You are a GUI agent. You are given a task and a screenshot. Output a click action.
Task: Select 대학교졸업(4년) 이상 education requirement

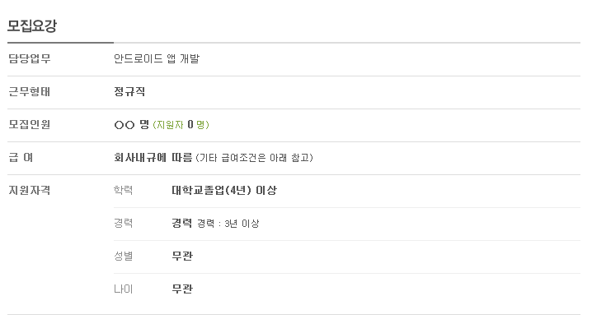point(224,190)
